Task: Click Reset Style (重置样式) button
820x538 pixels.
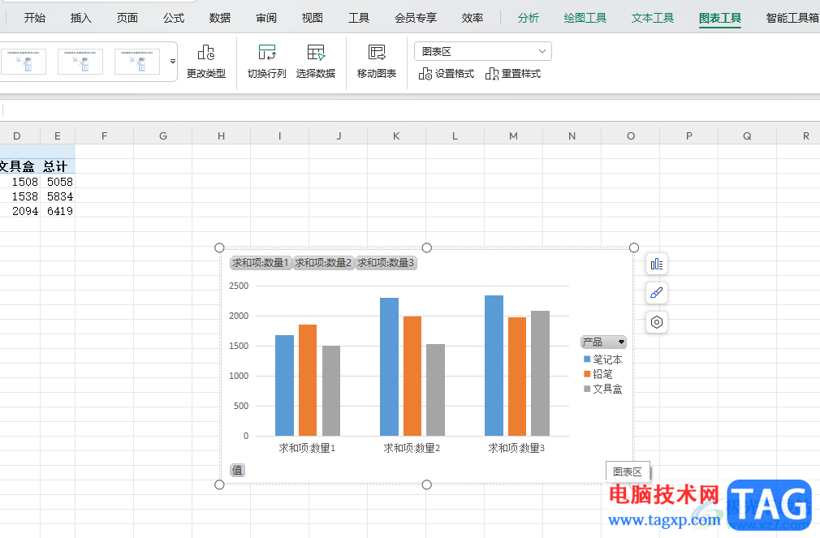Action: [513, 74]
